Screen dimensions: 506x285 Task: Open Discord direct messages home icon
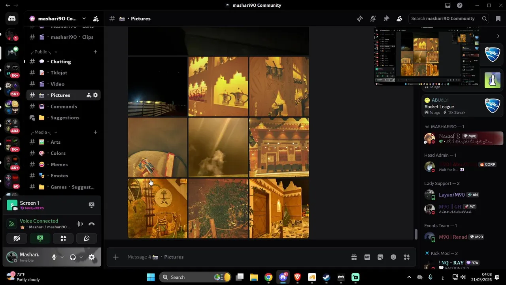click(12, 18)
